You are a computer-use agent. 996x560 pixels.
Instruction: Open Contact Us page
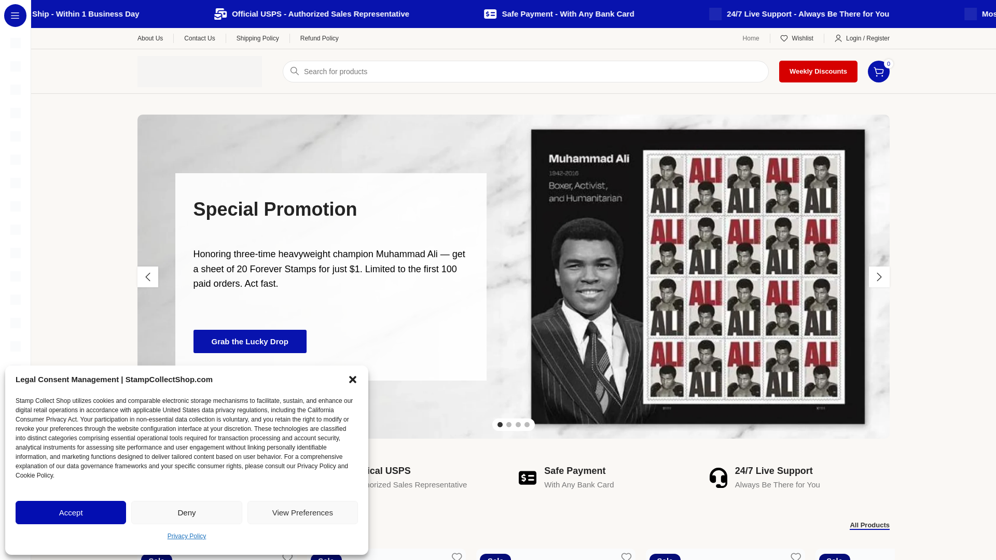point(200,38)
